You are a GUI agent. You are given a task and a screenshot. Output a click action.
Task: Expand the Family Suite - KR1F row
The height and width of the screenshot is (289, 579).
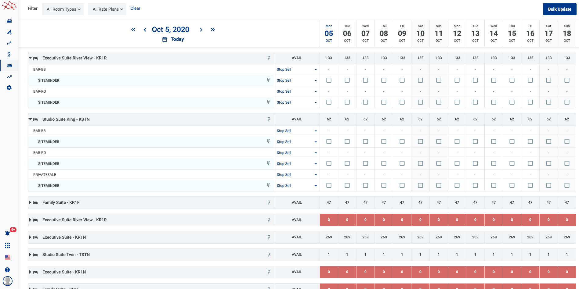(x=30, y=202)
